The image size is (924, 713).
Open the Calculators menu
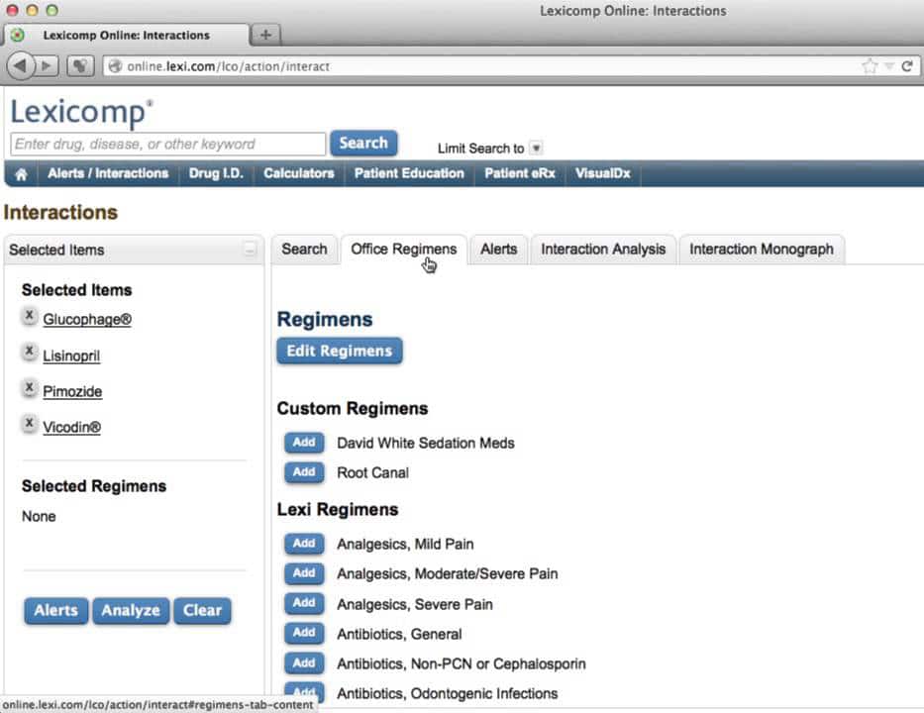pos(299,173)
